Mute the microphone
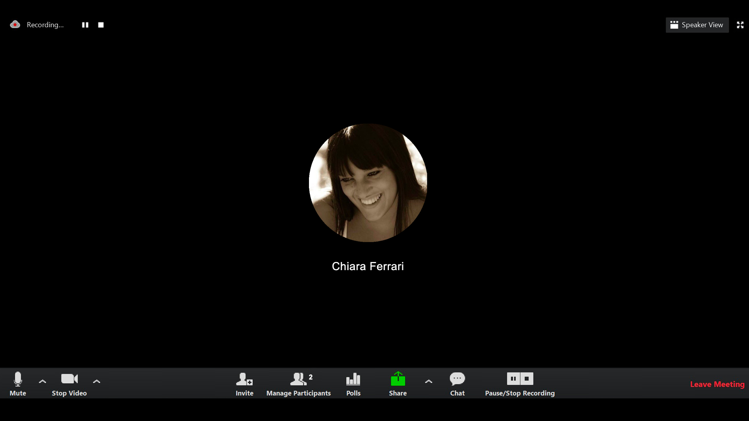Viewport: 749px width, 421px height. (18, 379)
